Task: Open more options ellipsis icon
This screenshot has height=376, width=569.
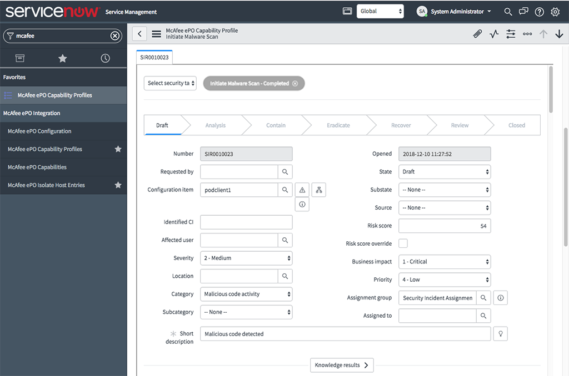Action: click(527, 34)
